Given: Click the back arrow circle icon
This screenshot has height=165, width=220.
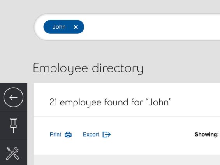Looking at the screenshot, I should [x=14, y=97].
